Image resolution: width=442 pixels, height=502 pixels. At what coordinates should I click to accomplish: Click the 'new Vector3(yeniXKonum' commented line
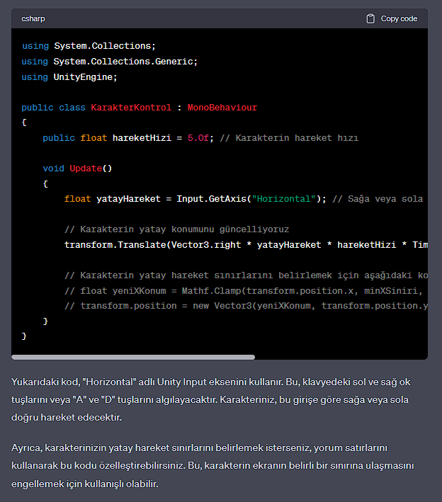click(x=246, y=306)
